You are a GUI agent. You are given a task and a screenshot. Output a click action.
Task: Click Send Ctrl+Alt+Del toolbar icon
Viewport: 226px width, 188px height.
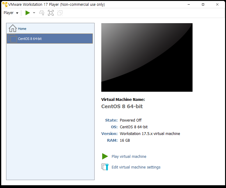(42, 13)
